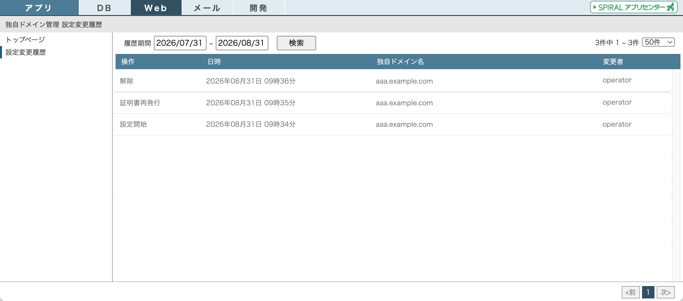Click the 次> next page button
Screen dimensions: 683x301
[x=665, y=292]
